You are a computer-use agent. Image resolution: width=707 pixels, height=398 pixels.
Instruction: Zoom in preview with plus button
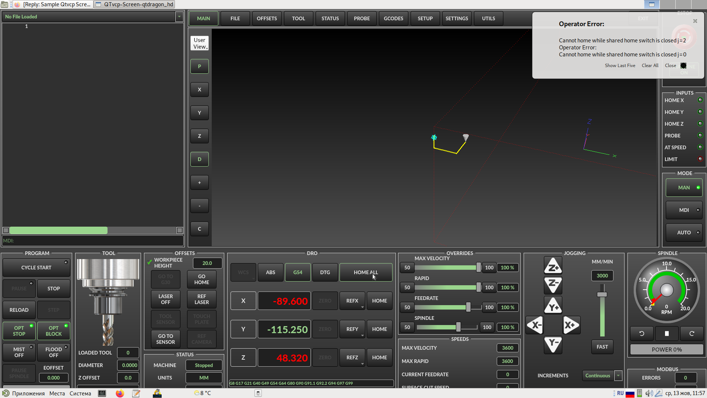tap(200, 182)
